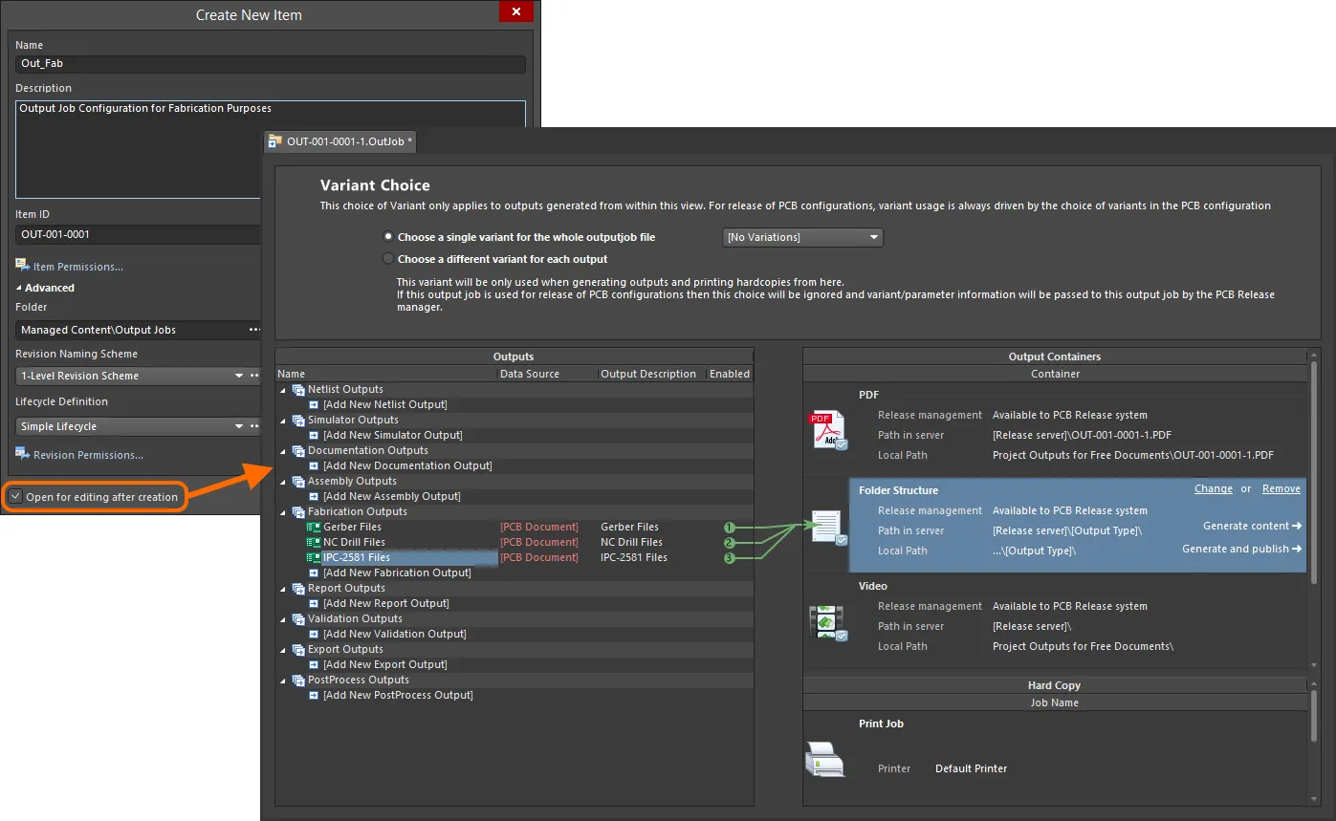This screenshot has width=1336, height=821.
Task: Click the Remove link for Folder Structure
Action: pos(1281,488)
